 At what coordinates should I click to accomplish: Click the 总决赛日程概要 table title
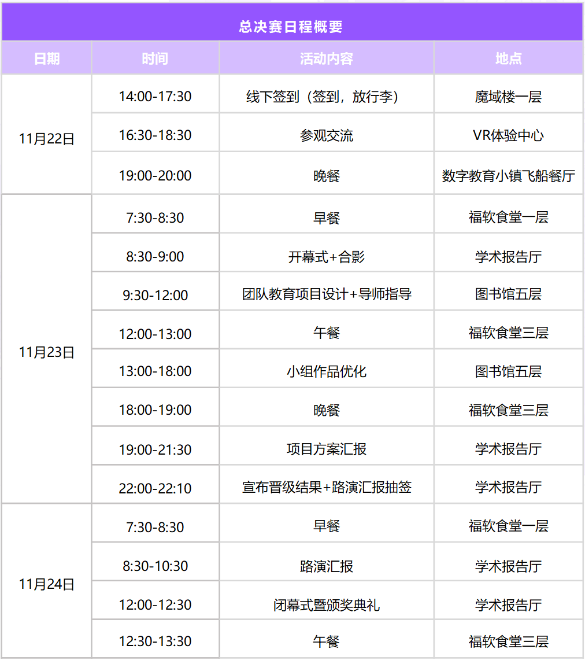291,27
